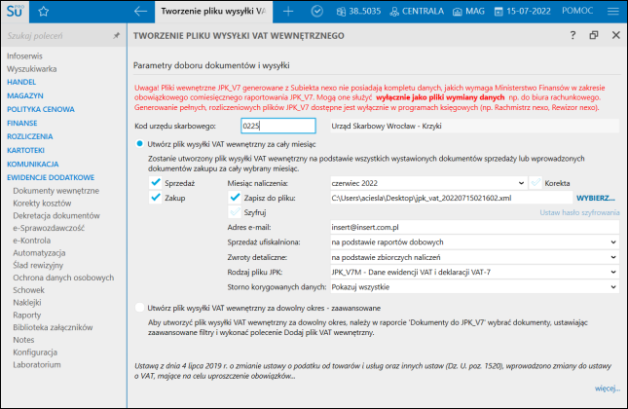Toggle the Szyfruj checkbox
The width and height of the screenshot is (628, 409).
[235, 212]
